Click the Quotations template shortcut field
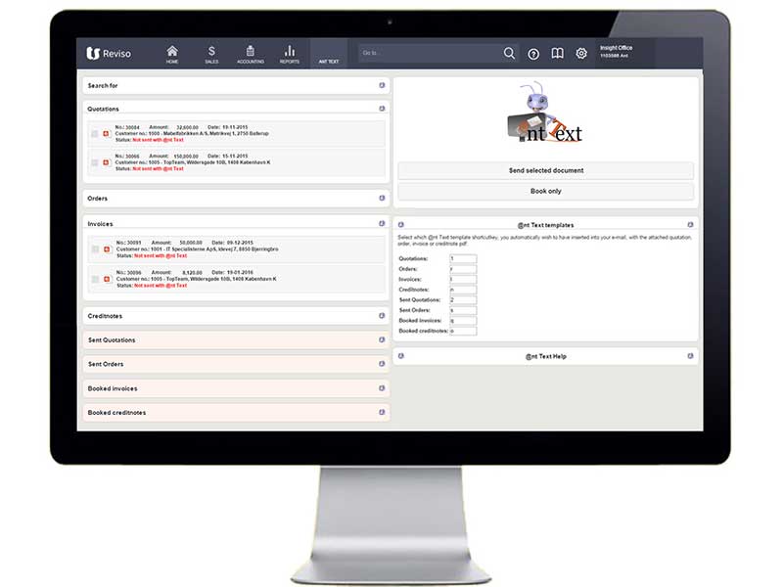 pyautogui.click(x=463, y=258)
